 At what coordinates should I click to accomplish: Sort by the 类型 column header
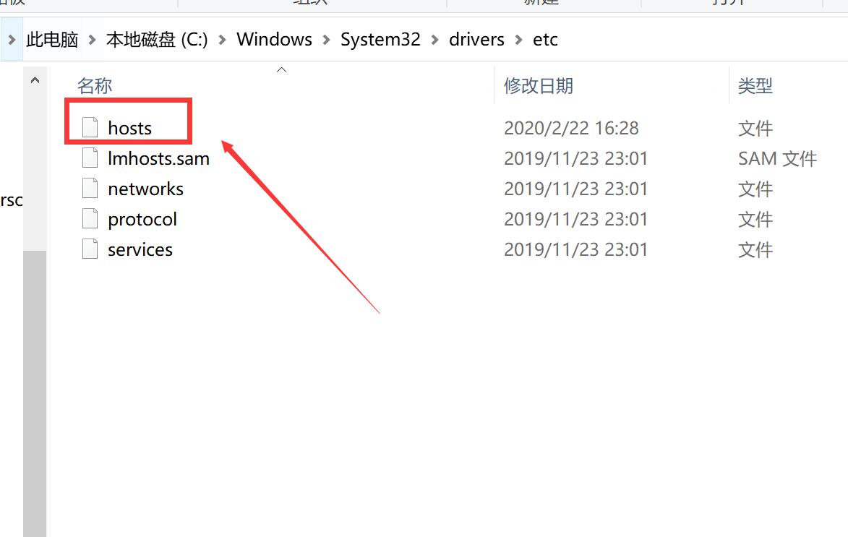pyautogui.click(x=755, y=85)
